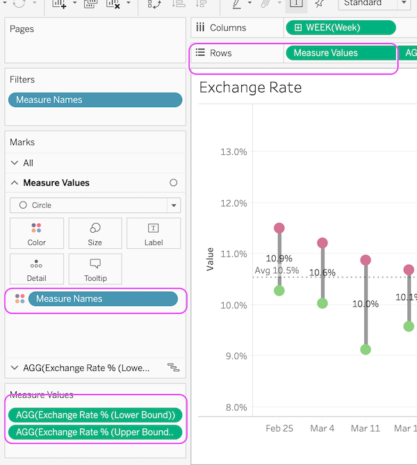Open the Size mark property
This screenshot has height=465, width=417.
95,234
